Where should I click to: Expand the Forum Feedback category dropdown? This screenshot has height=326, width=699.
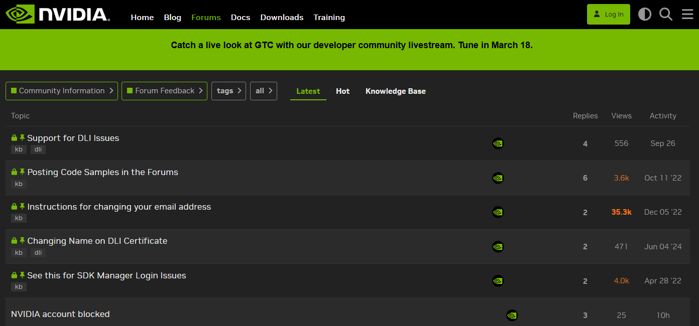[x=164, y=91]
